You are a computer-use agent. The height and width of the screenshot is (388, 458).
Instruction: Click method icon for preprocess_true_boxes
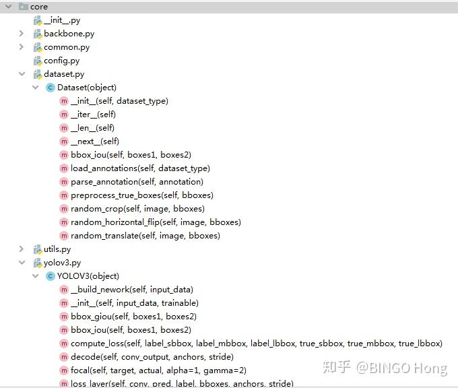(64, 195)
